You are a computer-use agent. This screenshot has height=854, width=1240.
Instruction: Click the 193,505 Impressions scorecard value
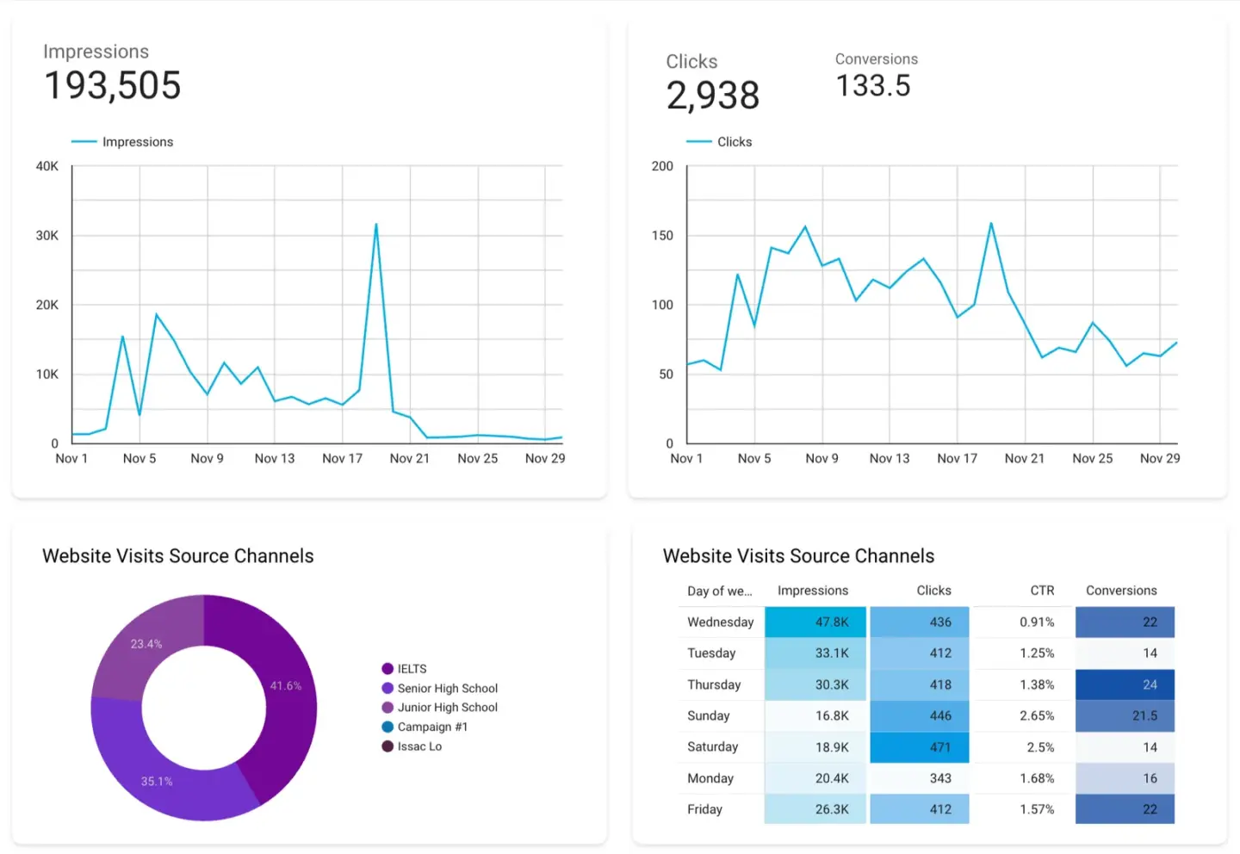112,86
